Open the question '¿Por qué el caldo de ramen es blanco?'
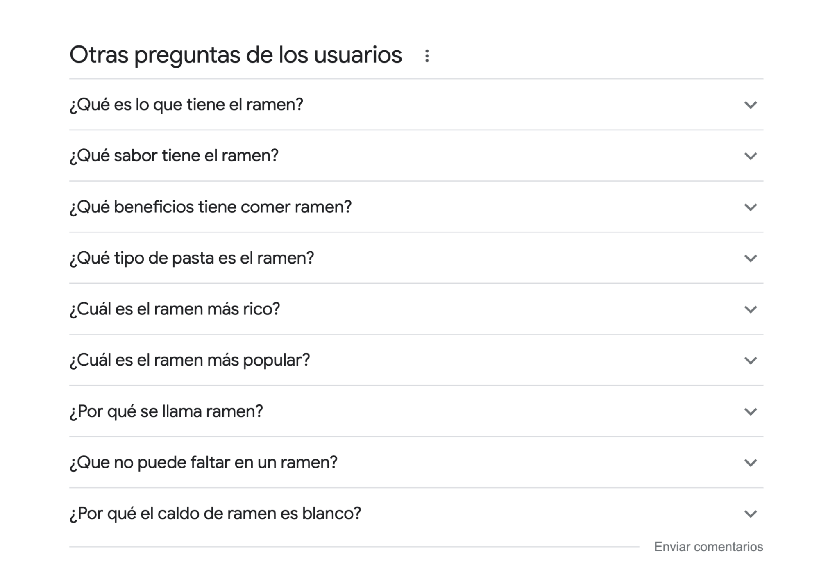819x584 pixels. (216, 513)
